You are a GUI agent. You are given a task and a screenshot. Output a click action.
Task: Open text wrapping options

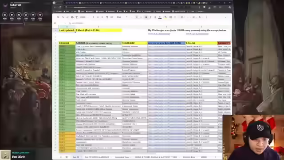(194, 17)
